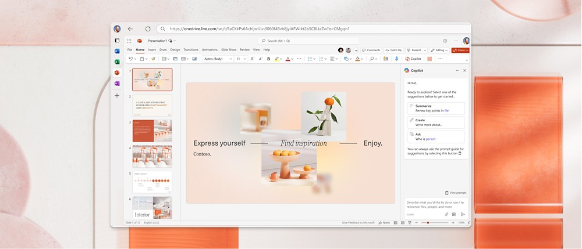Open the Word app in sidebar
This screenshot has height=249, width=582.
coord(117,51)
